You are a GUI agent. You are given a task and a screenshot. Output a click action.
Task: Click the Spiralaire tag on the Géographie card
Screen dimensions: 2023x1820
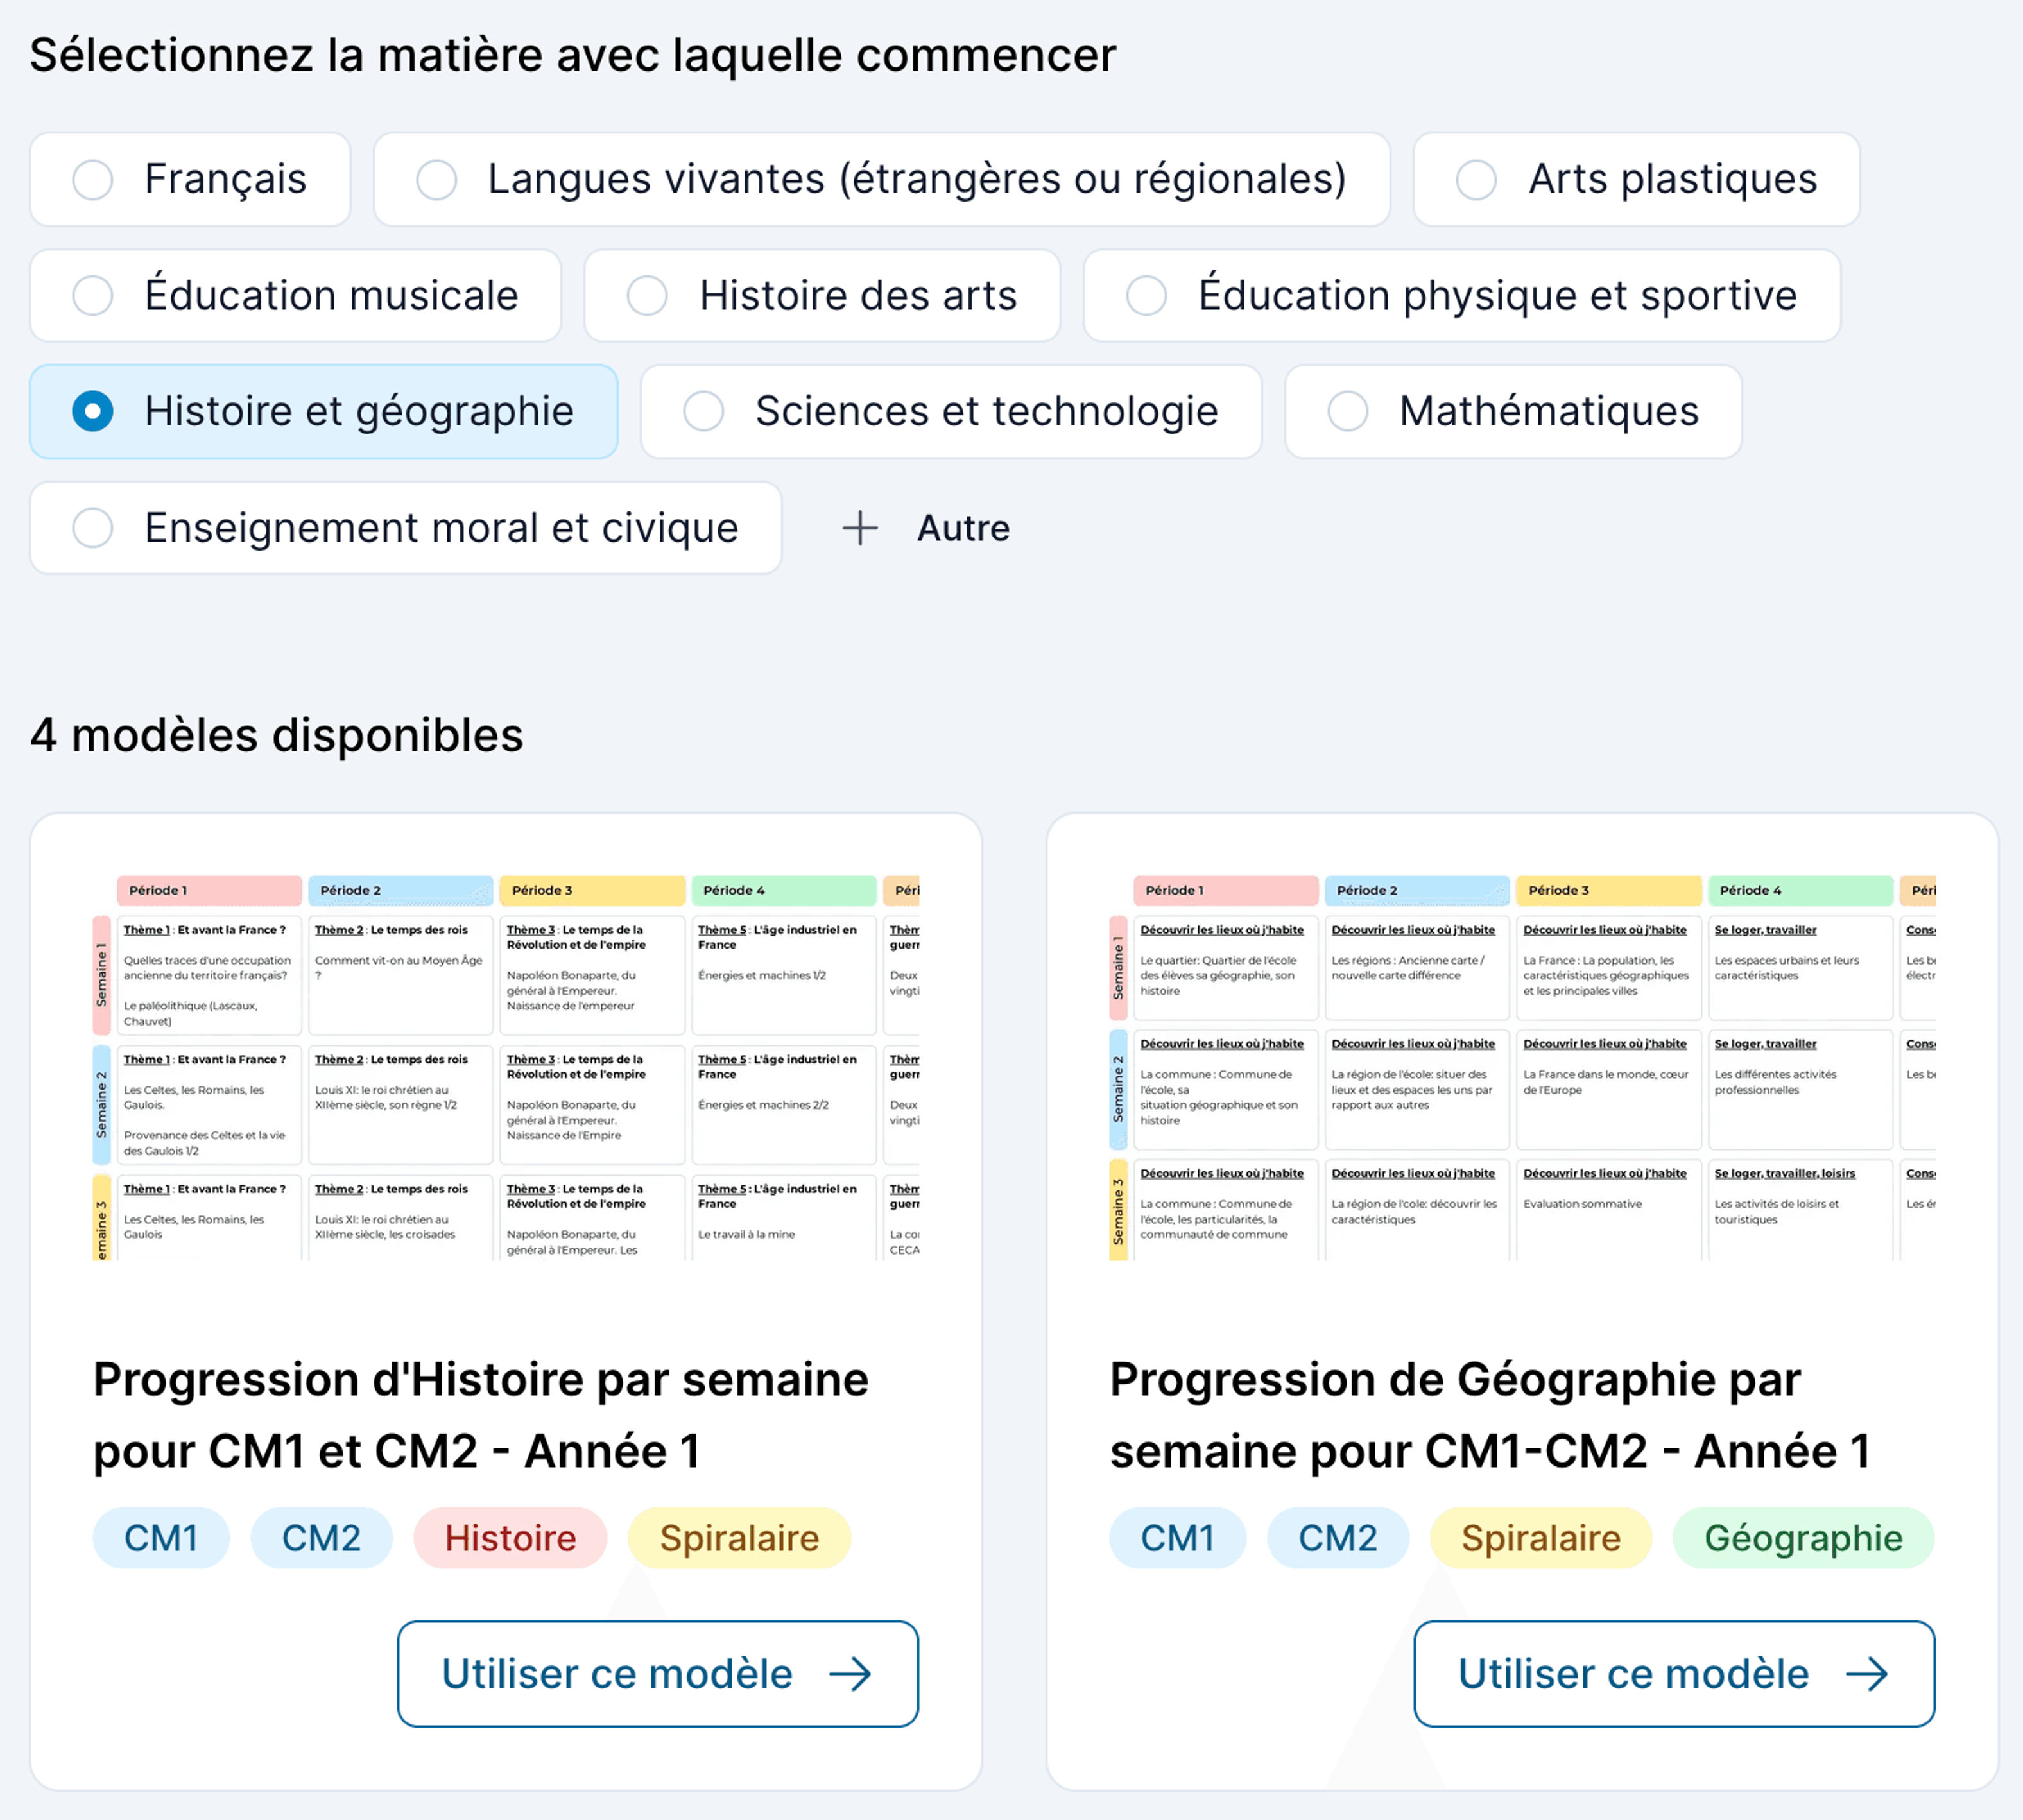click(1540, 1538)
